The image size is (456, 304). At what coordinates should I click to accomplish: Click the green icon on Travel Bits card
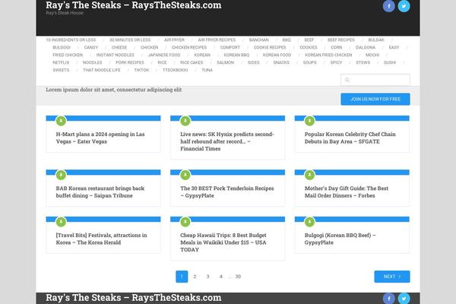click(61, 222)
